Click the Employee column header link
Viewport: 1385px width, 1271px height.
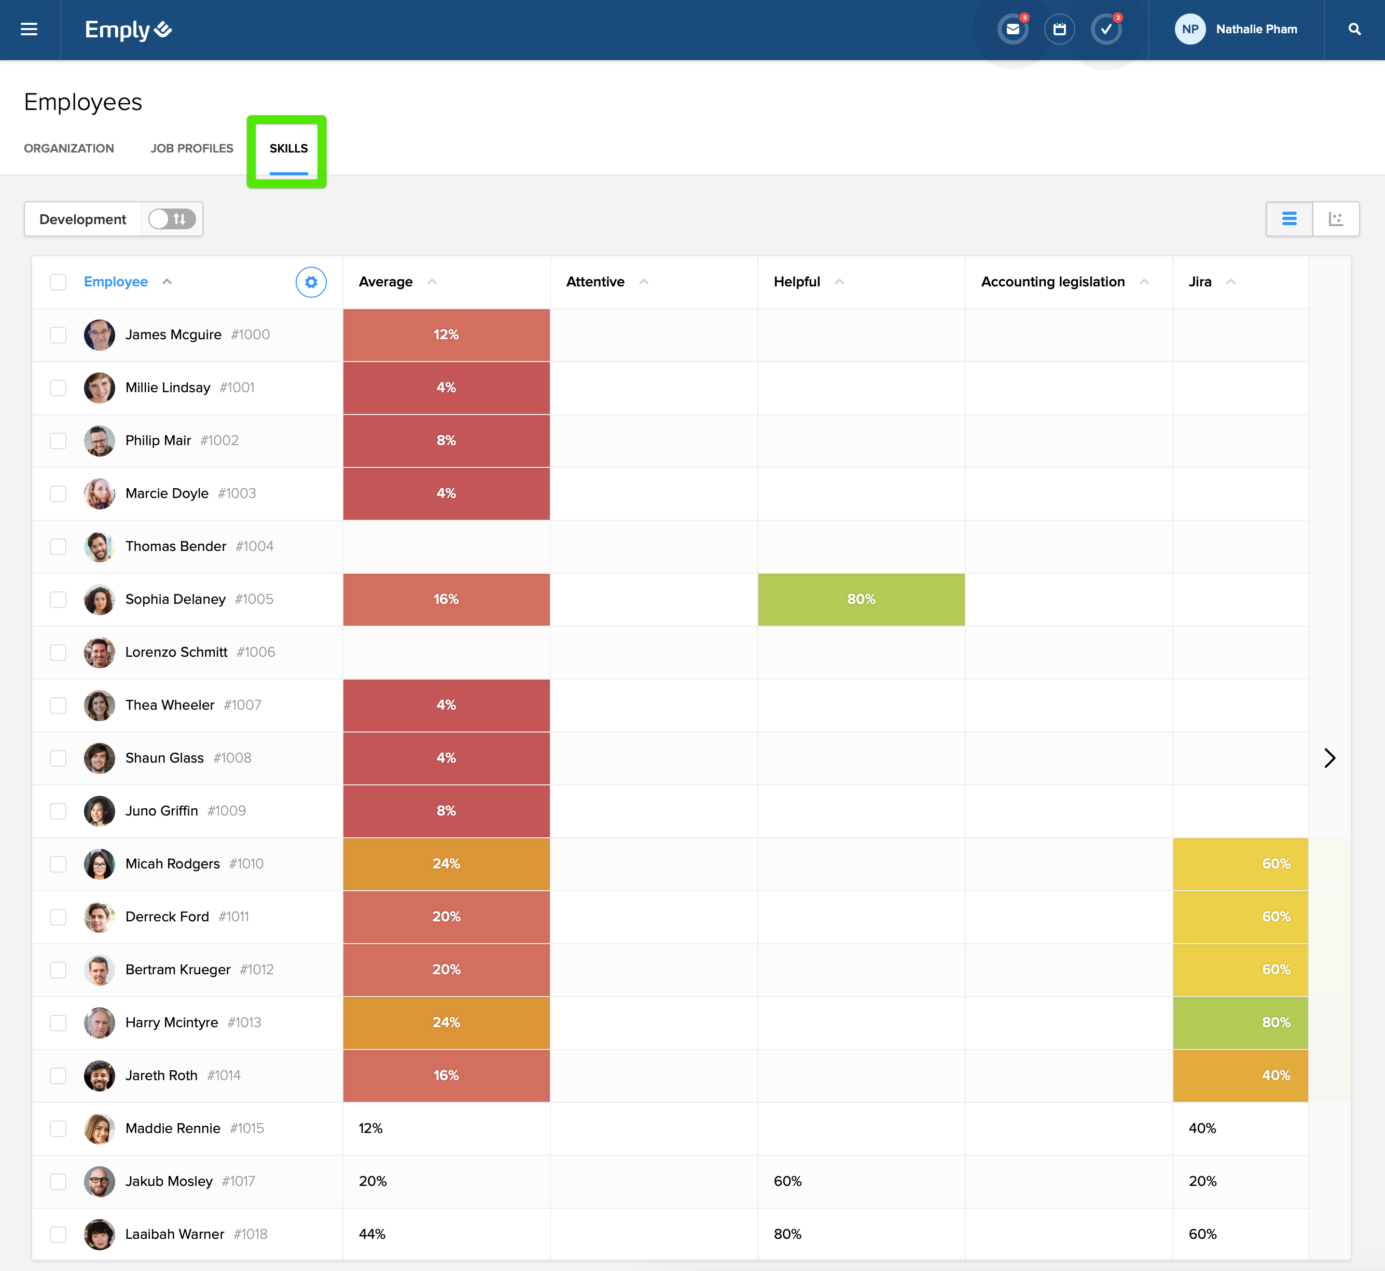click(116, 282)
